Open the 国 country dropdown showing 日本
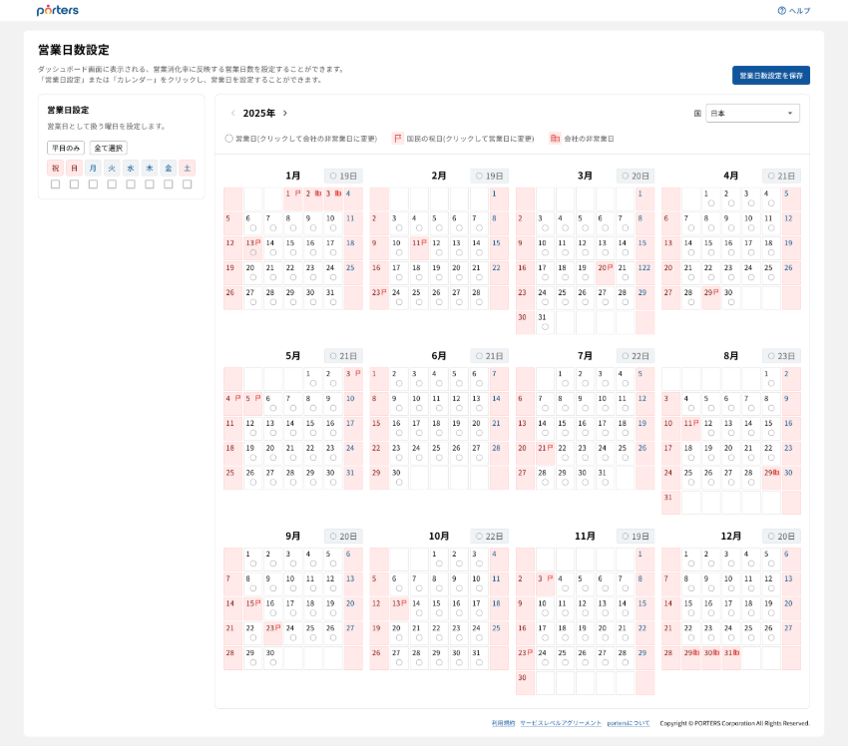 pos(752,114)
